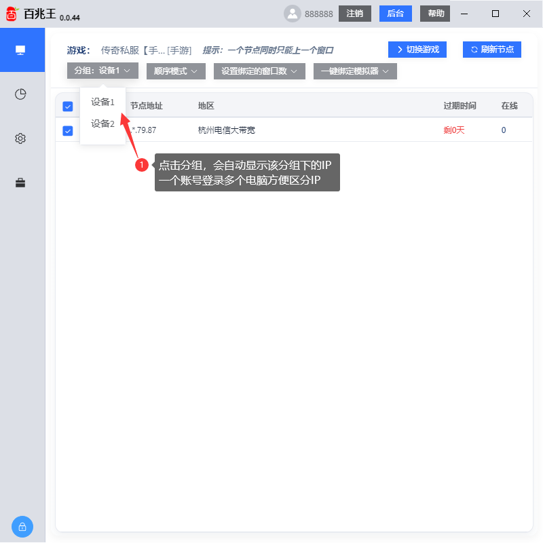Open the settings gear in the sidebar
Viewport: 543px width, 543px height.
20,138
